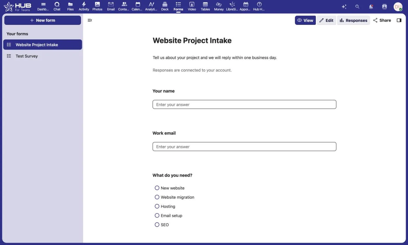Focus the Your name answer field
This screenshot has height=245, width=408.
[x=244, y=104]
